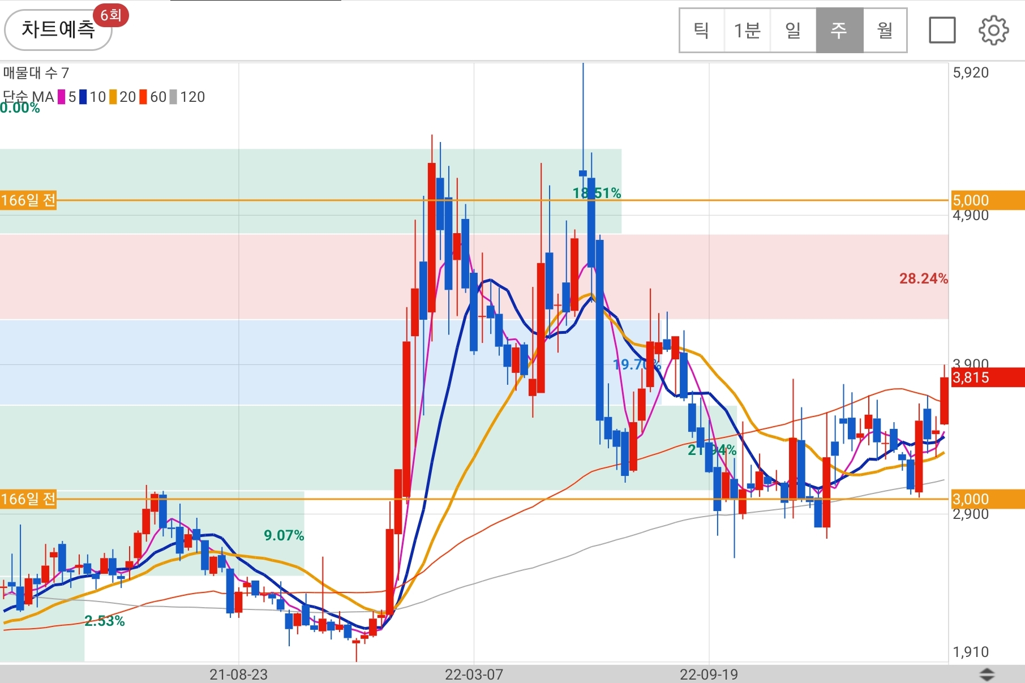Switch to the 월 monthly tab
Image resolution: width=1025 pixels, height=683 pixels.
click(x=885, y=30)
